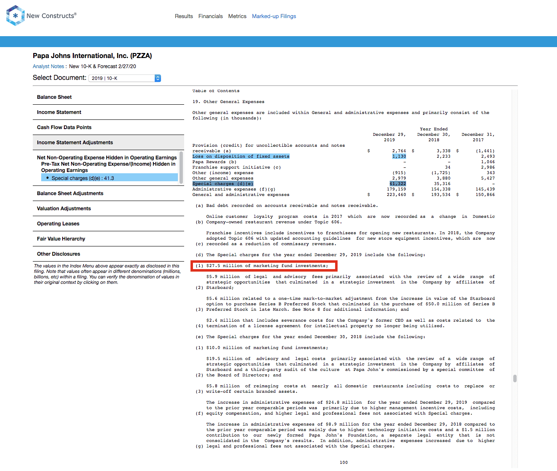Expand the Balance Sheet Adjustments section
This screenshot has height=471, width=557.
108,193
